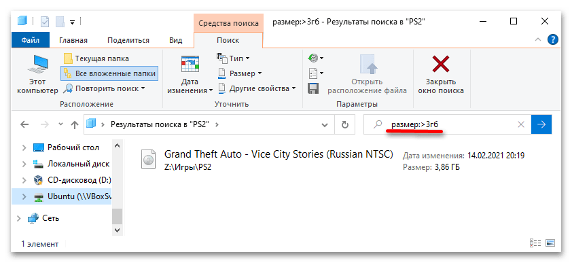Select Текущая папка search scope
Viewport: 572px width, 263px height.
click(96, 58)
